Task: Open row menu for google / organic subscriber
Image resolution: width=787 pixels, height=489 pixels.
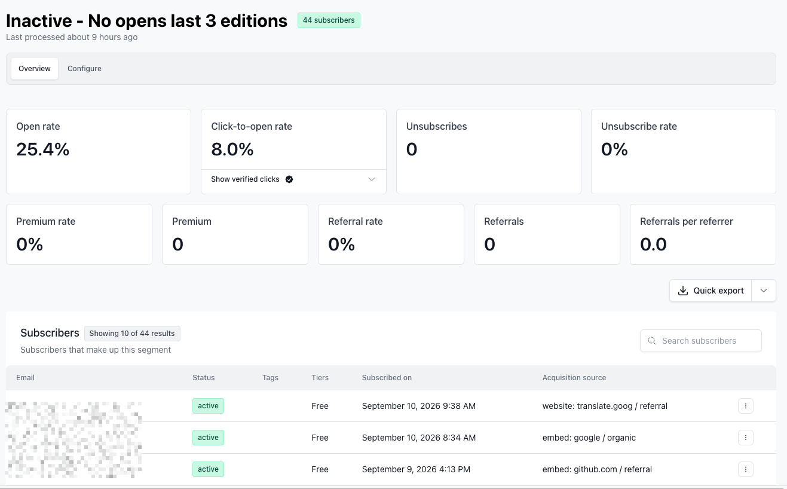Action: click(745, 438)
